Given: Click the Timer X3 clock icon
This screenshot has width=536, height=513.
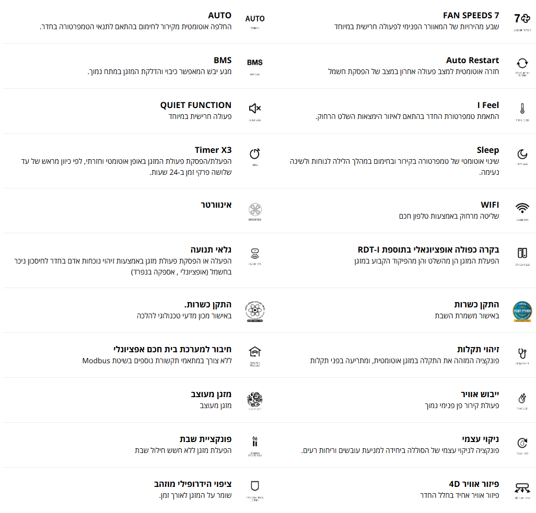Looking at the screenshot, I should tap(254, 154).
